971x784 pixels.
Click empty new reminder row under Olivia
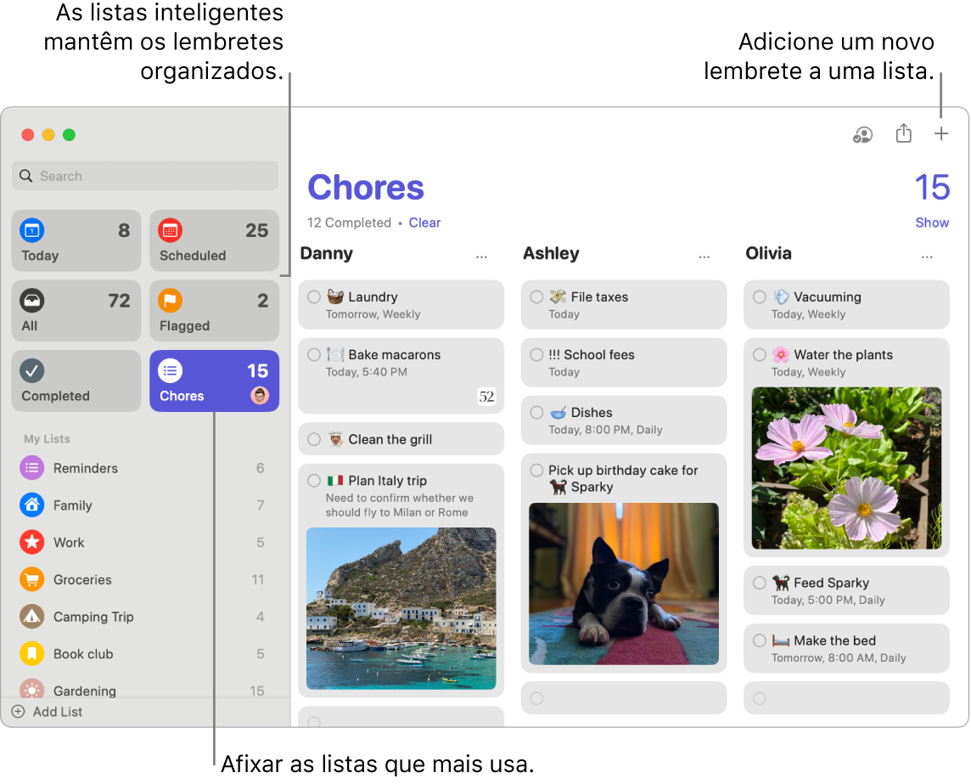846,698
